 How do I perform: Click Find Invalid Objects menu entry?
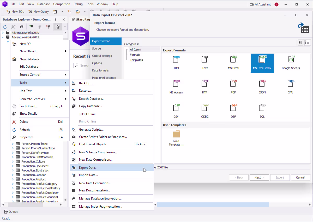pos(112,144)
